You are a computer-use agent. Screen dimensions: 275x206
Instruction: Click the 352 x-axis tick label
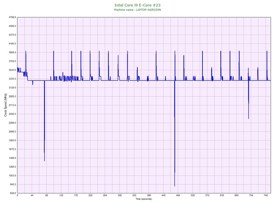point(134,195)
